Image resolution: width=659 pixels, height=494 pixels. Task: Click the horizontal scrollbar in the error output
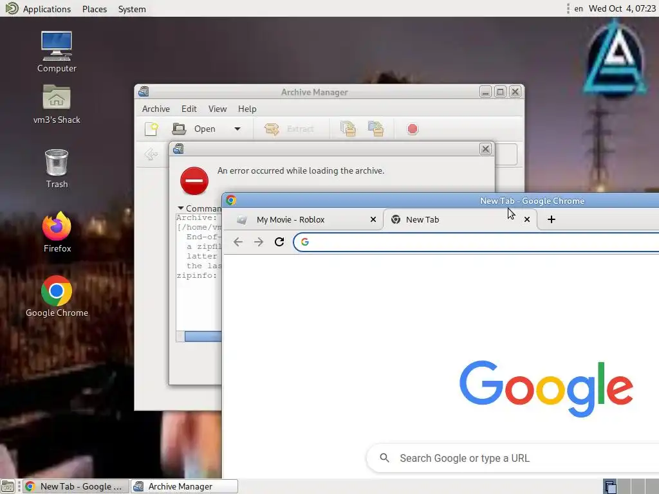click(203, 336)
